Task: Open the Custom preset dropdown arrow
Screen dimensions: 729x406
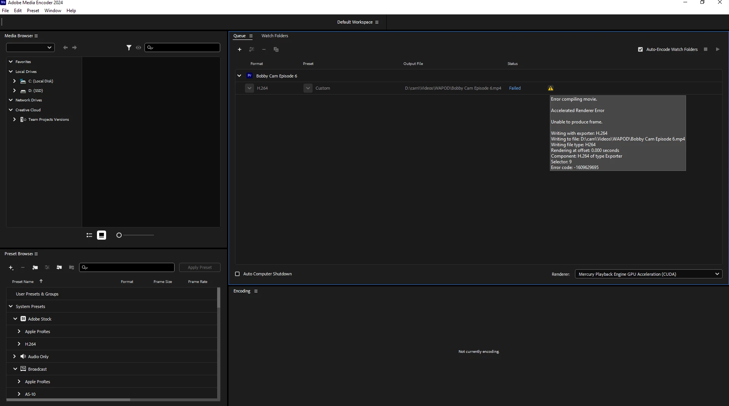Action: point(308,88)
